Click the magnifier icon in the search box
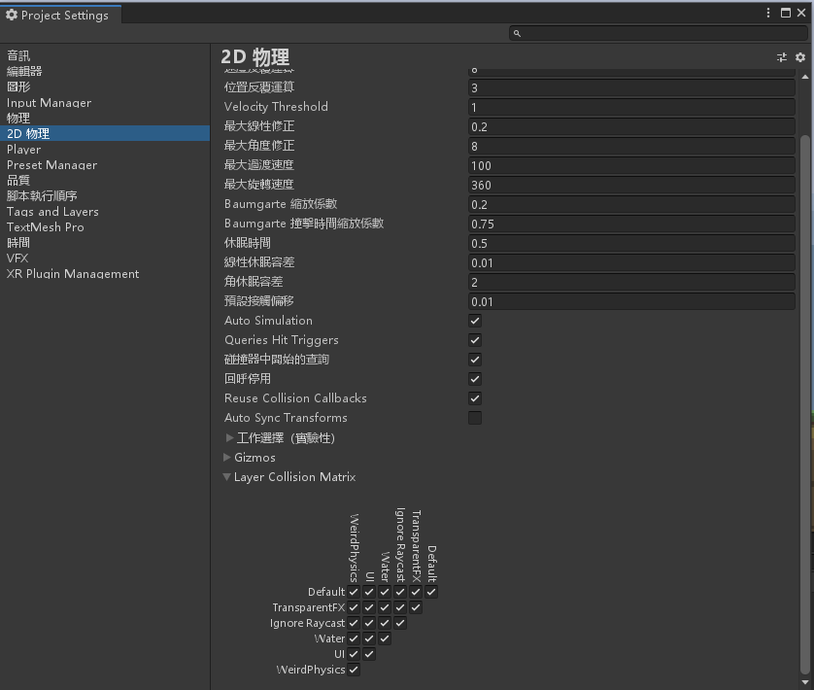Viewport: 814px width, 690px height. [x=518, y=33]
